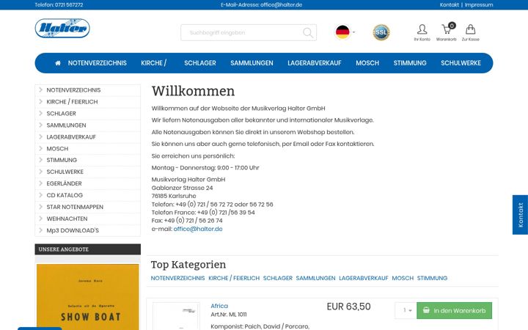
Task: Select sidebar CD KATALOG category
Action: click(87, 195)
